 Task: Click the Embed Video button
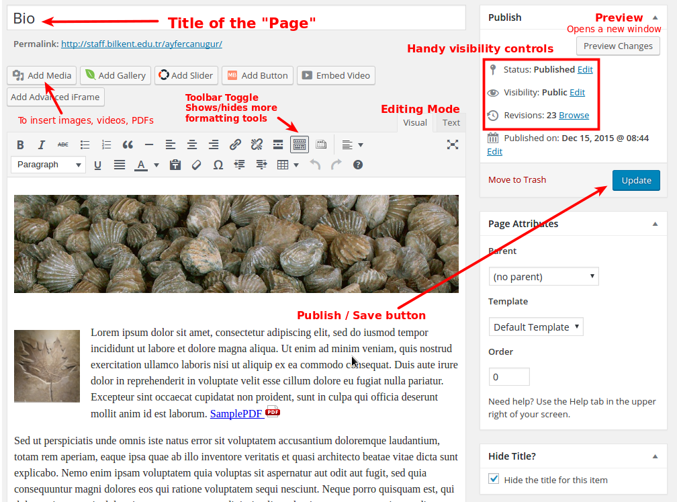tap(336, 75)
